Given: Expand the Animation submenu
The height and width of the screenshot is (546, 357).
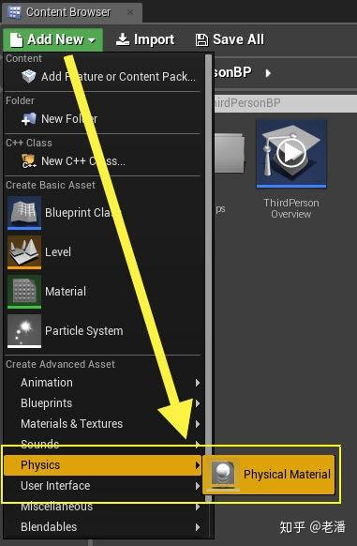Looking at the screenshot, I should click(x=103, y=383).
